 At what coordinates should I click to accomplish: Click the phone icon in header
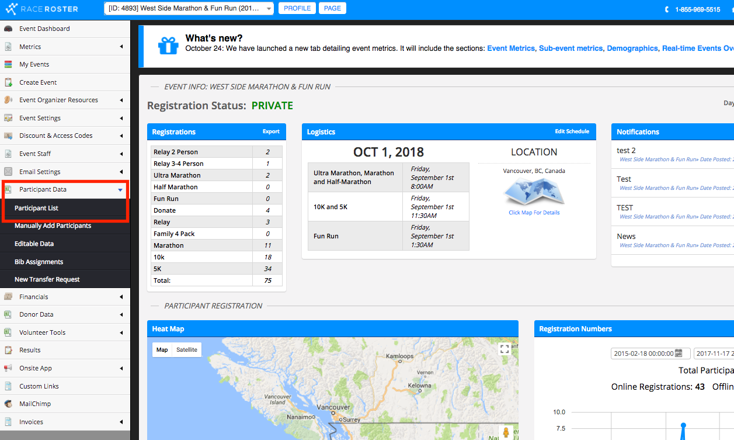point(667,9)
